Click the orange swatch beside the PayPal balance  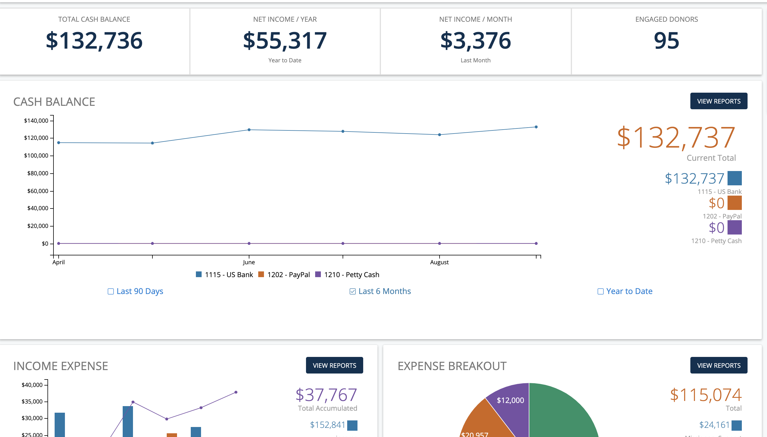coord(735,203)
